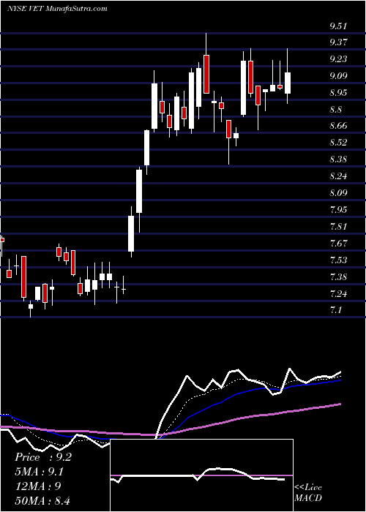The image size is (366, 512).
Task: Click the '12MA : 9' readout
Action: pos(38,486)
